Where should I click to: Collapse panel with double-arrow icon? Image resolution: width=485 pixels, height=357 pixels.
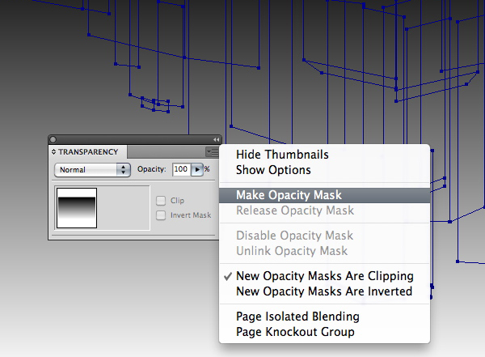coord(216,140)
